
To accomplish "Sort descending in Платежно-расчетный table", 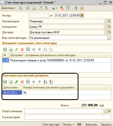I will 51,82.
